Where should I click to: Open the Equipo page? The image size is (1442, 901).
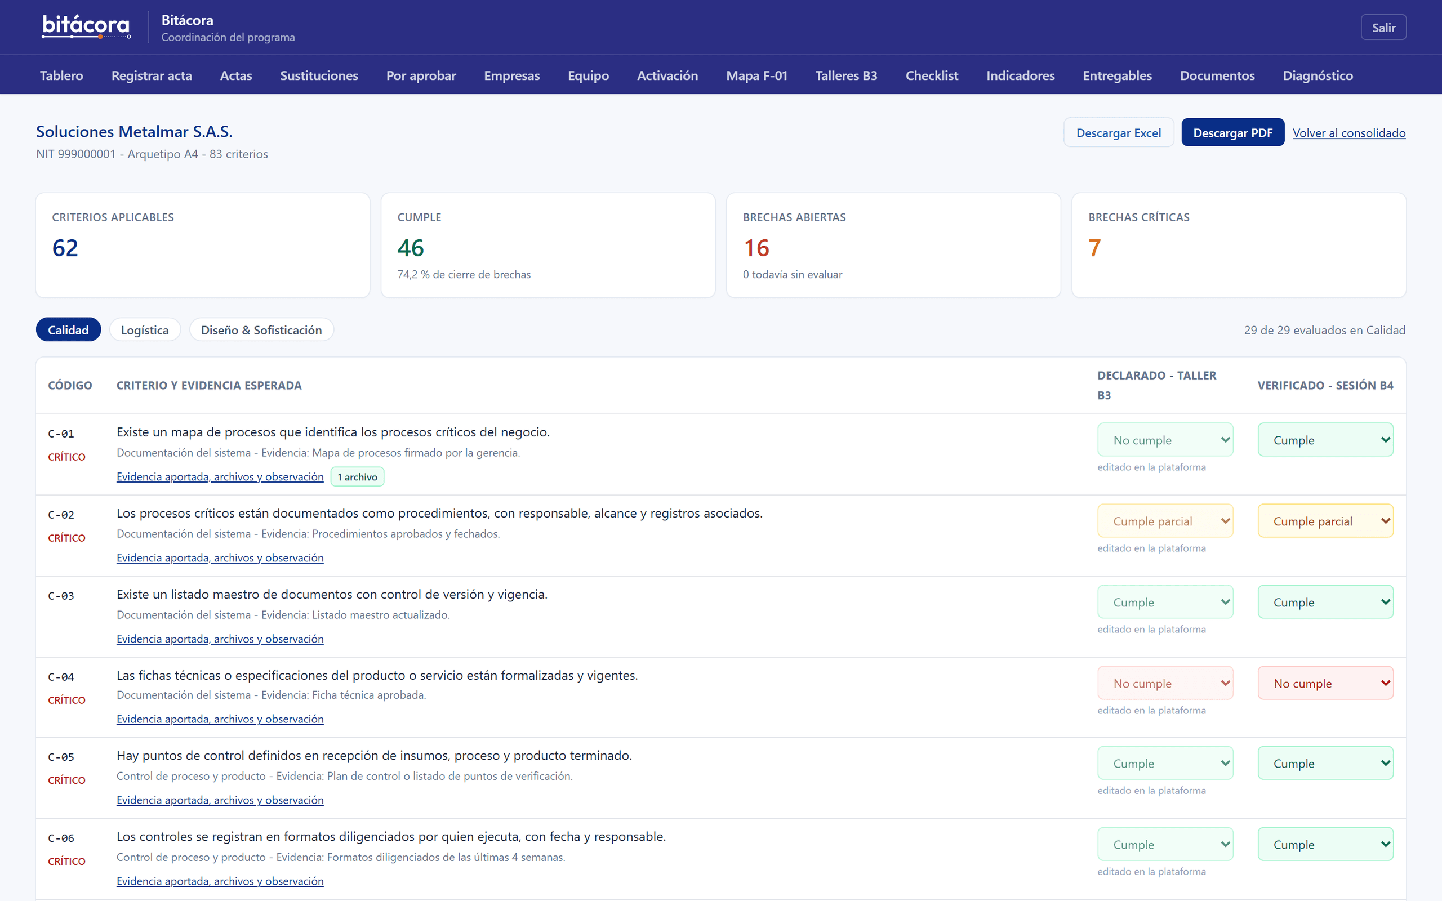588,75
